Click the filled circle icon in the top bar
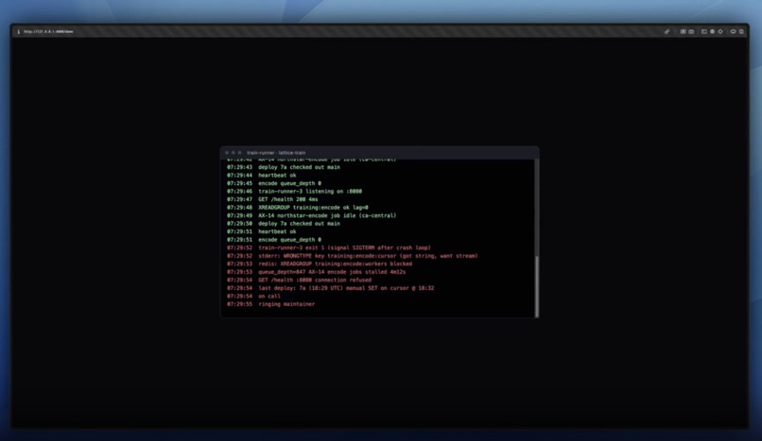 coord(713,31)
